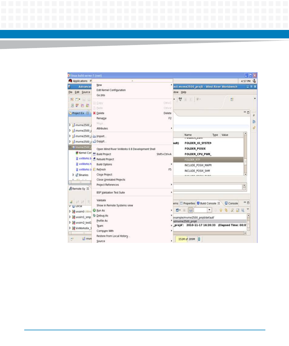The width and height of the screenshot is (289, 346).
Task: Click the Debug As bug icon
Action: (94, 215)
